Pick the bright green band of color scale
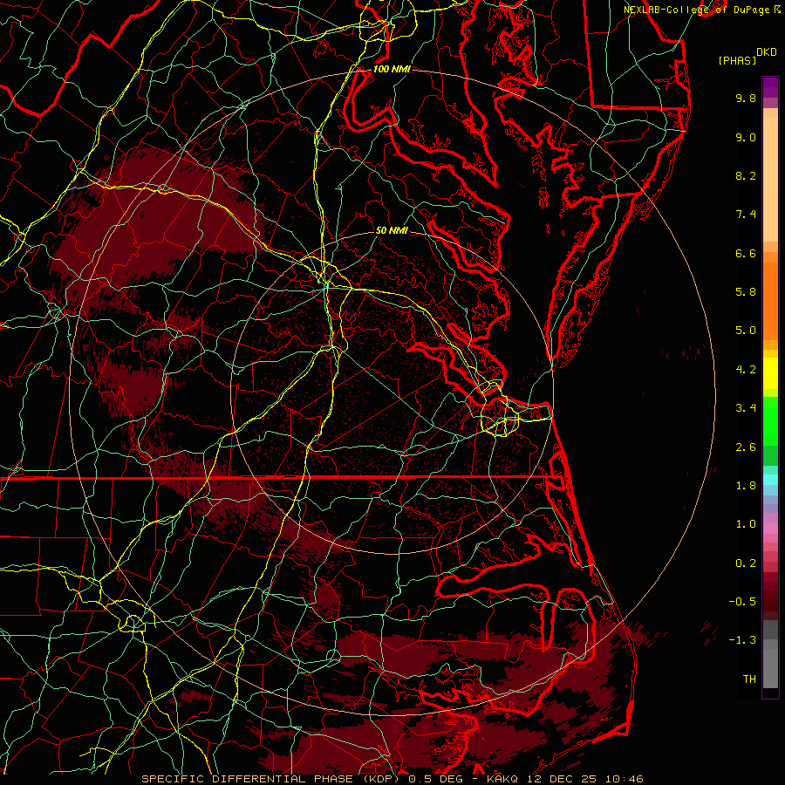 pos(770,420)
